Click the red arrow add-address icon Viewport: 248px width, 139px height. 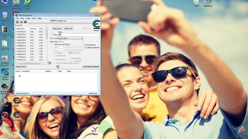tap(50, 63)
